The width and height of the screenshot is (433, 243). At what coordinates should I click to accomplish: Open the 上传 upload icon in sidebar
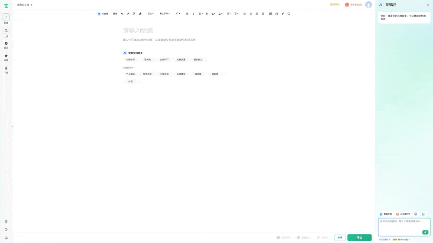click(x=6, y=31)
